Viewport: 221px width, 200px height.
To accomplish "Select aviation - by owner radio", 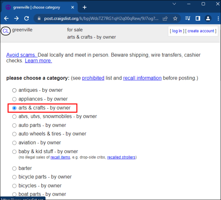I will click(14, 143).
